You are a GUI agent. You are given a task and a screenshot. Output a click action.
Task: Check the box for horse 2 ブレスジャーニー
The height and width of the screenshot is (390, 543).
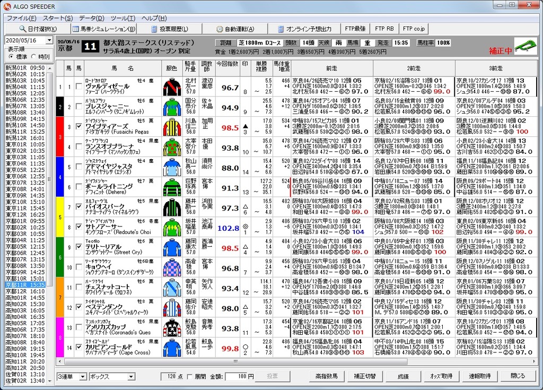tap(79, 106)
